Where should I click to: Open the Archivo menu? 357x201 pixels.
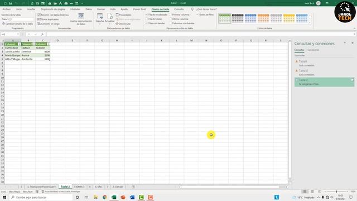[x=7, y=9]
